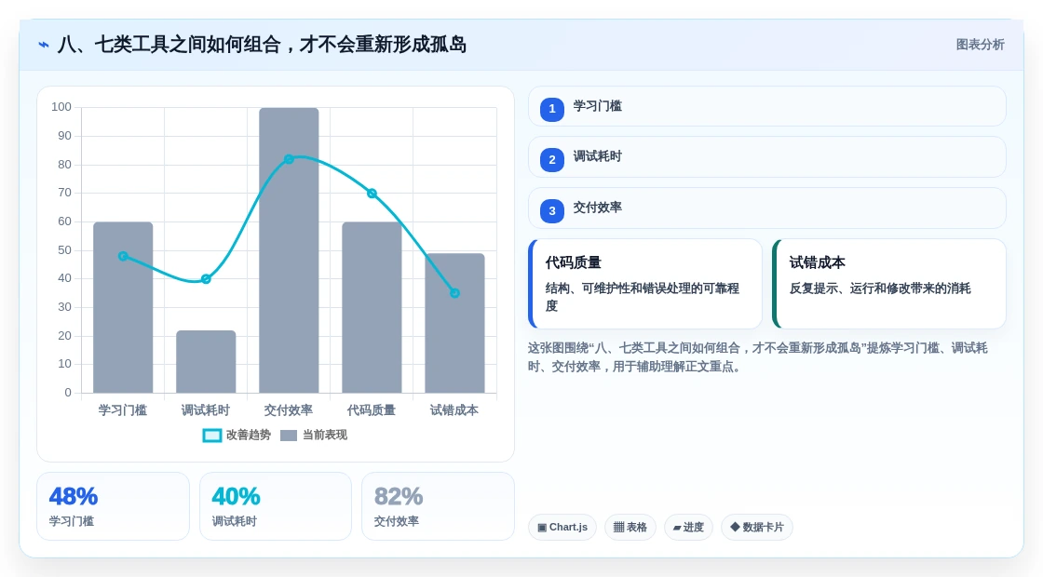Click the 试错成本 x-axis label

pos(454,410)
